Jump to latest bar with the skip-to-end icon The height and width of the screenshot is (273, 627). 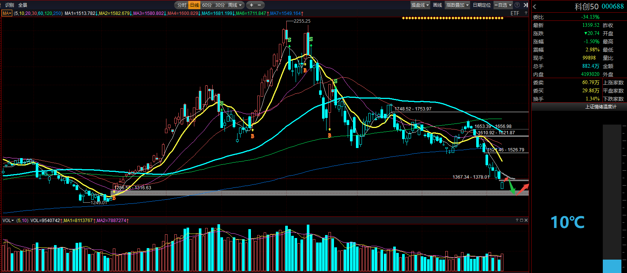click(525, 5)
